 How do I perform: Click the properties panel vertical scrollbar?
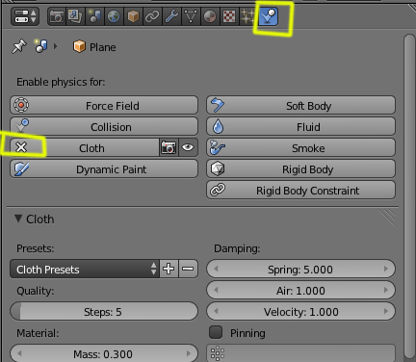tap(409, 195)
